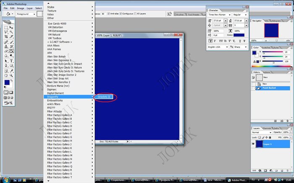Enable All Layers checkbox
Viewport: 294px width, 183px height.
click(135, 14)
